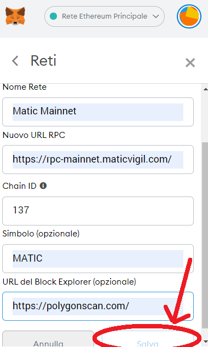Viewport: 208px width, 347px height.
Task: Click the Annulla button
Action: [x=48, y=340]
